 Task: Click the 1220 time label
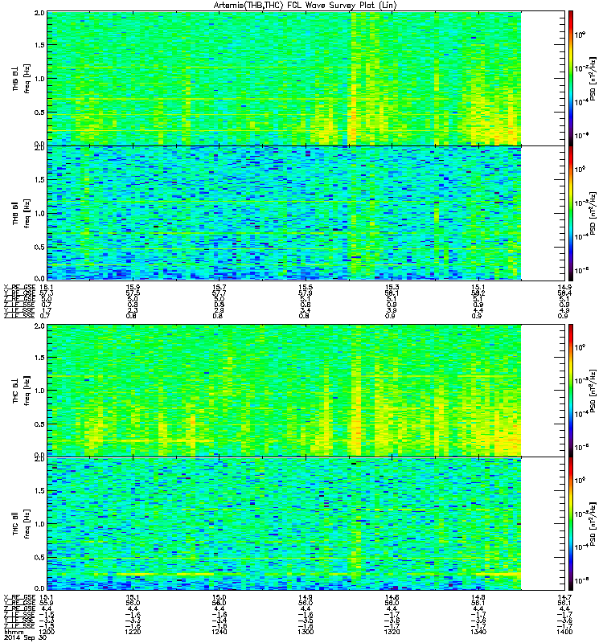coord(133,632)
